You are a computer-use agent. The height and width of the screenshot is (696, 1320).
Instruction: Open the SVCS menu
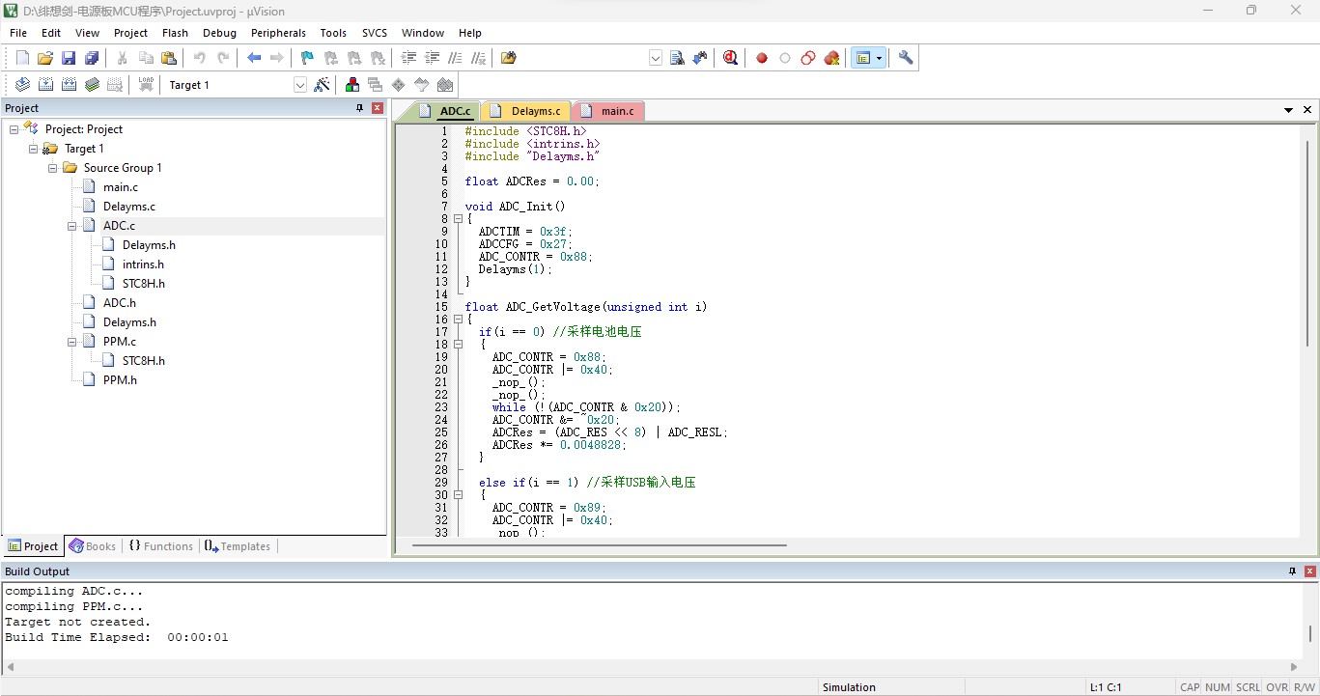pyautogui.click(x=375, y=33)
